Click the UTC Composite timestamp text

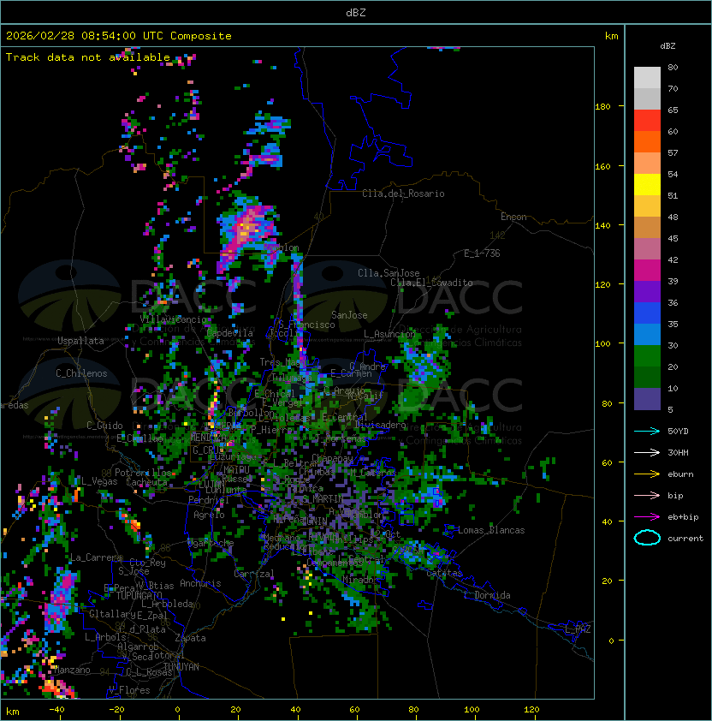119,36
